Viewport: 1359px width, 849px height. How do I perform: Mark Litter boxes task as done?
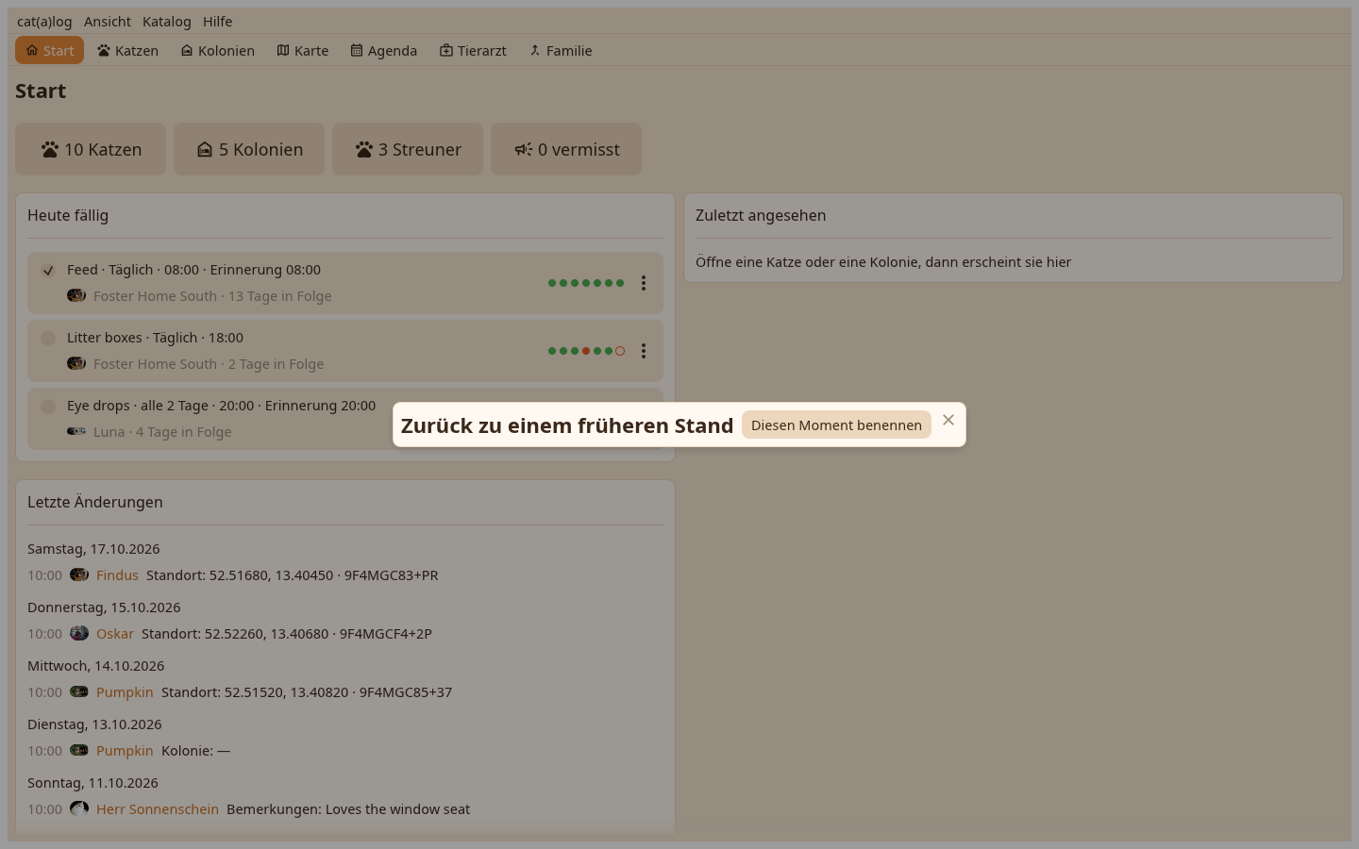[48, 339]
